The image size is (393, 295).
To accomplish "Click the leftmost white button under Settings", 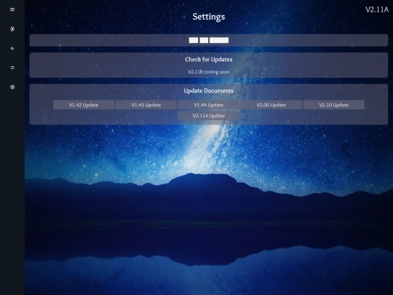I will [x=194, y=40].
